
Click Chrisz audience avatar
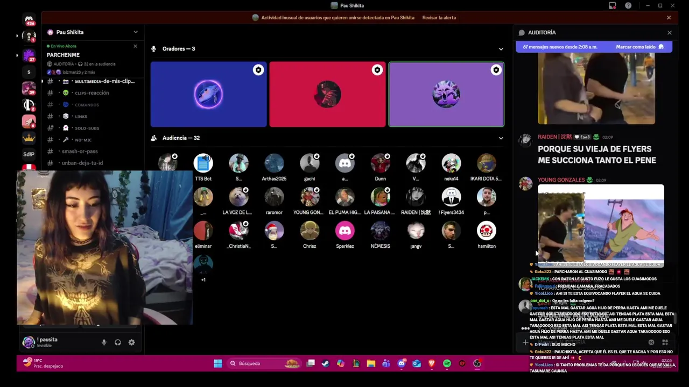[x=310, y=231]
